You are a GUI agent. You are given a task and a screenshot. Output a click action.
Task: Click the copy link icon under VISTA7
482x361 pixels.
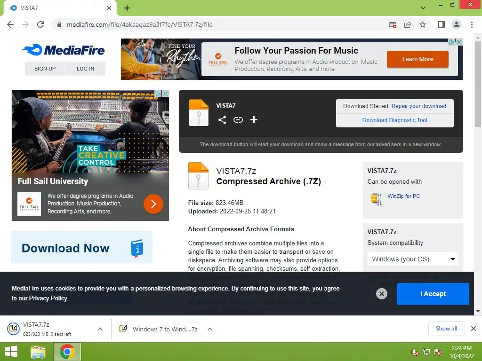point(238,120)
